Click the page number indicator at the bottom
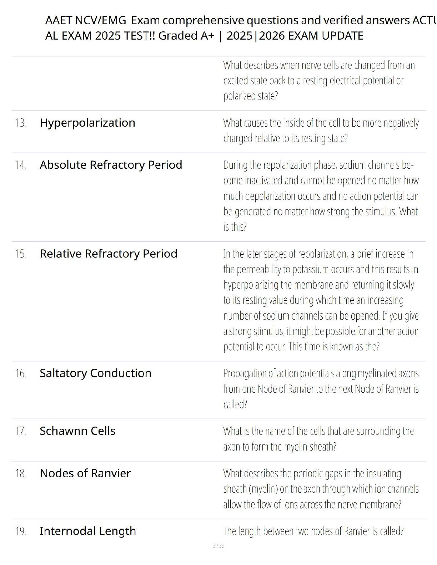This screenshot has height=565, width=437. tap(218, 545)
